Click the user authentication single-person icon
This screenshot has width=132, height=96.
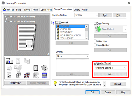tap(18, 75)
